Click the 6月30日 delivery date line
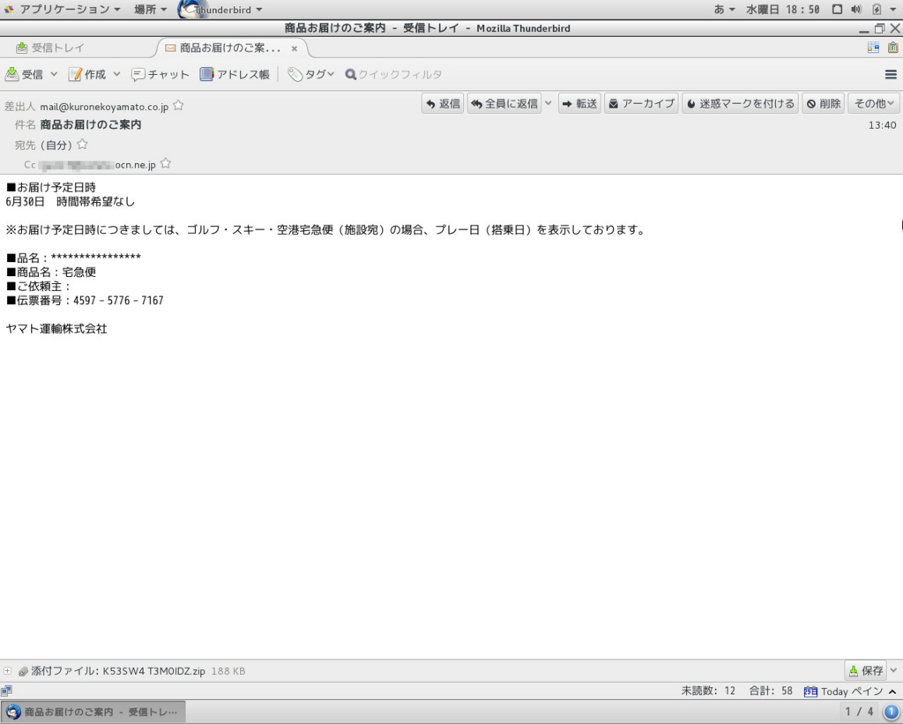903x724 pixels. coord(70,202)
